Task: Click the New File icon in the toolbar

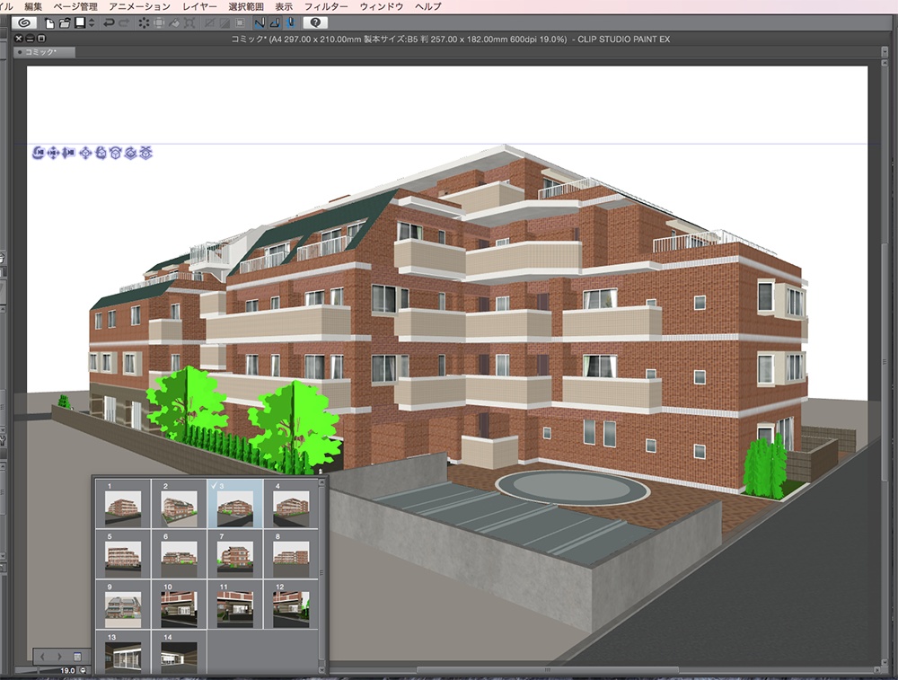Action: point(48,22)
